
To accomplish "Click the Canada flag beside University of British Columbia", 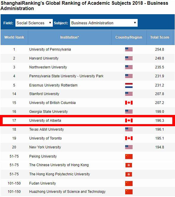I will [x=129, y=102].
